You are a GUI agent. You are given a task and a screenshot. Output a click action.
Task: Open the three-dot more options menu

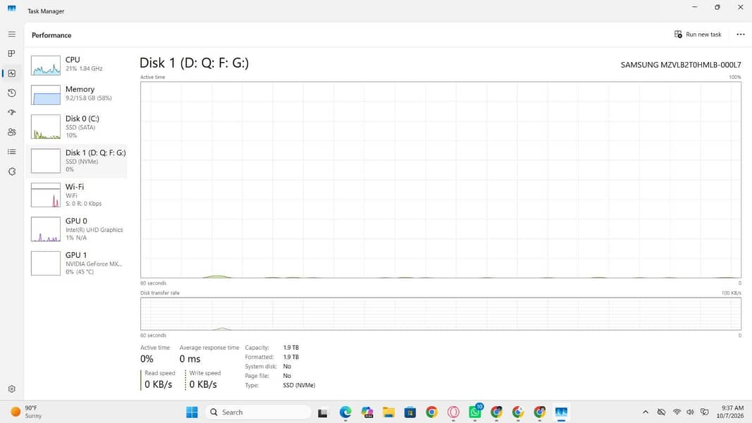click(741, 35)
